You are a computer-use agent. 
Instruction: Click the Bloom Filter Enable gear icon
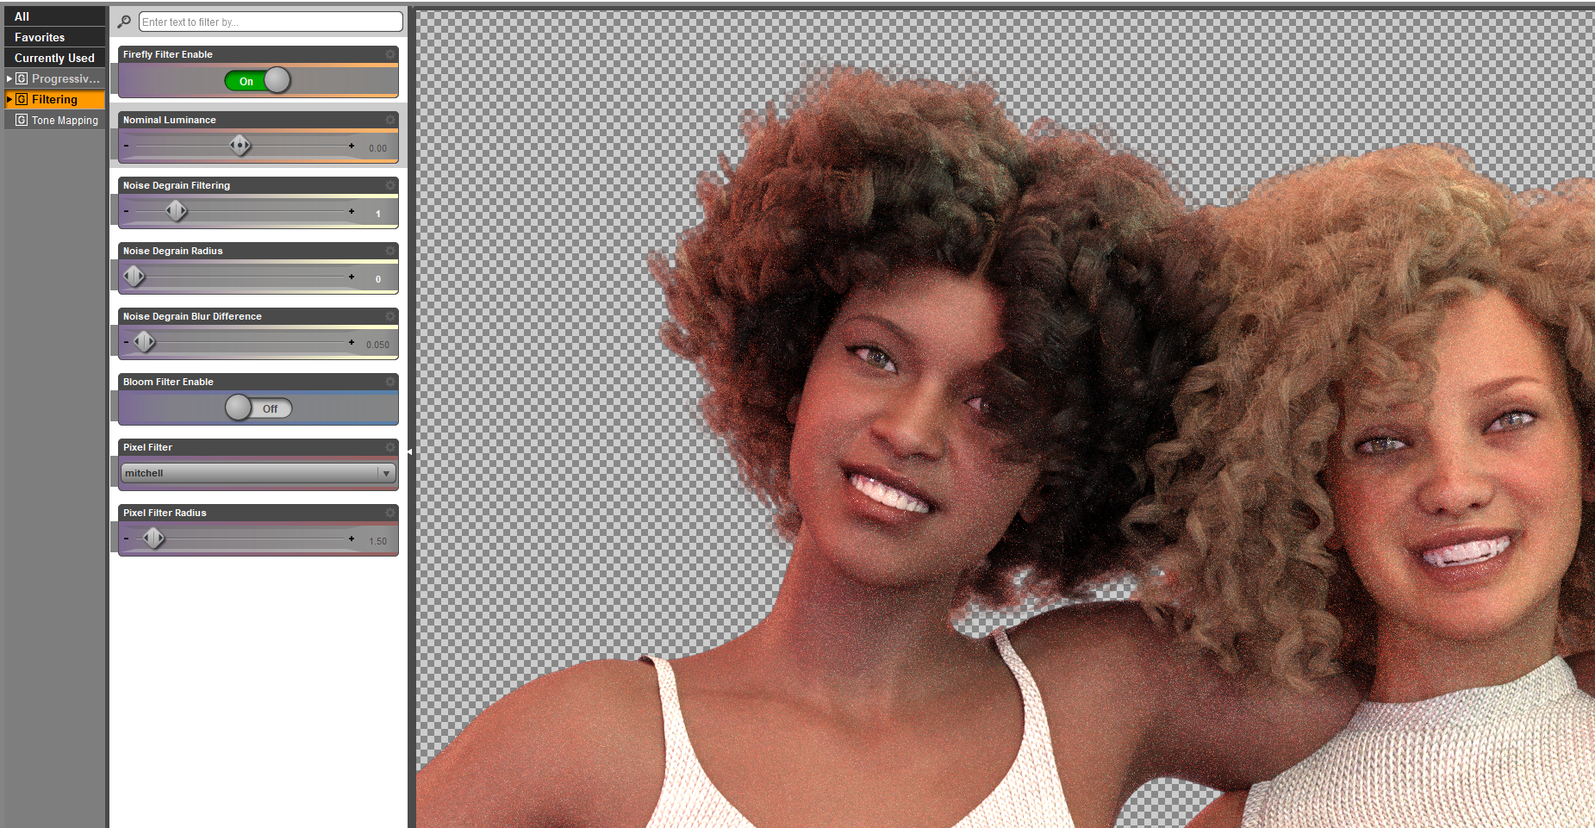[390, 382]
